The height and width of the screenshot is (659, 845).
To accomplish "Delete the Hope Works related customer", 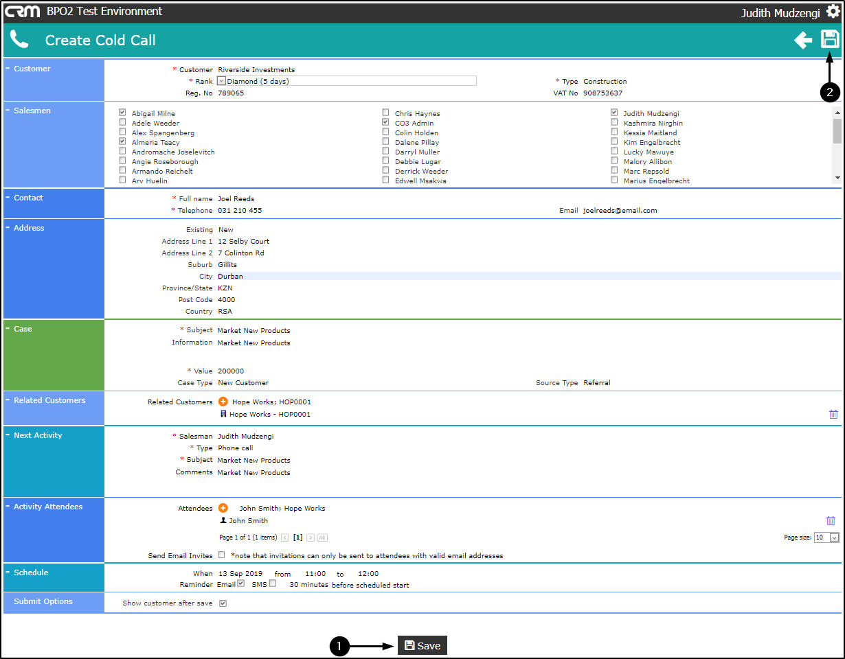I will pos(833,414).
